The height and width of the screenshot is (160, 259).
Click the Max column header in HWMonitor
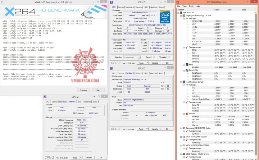click(x=248, y=10)
